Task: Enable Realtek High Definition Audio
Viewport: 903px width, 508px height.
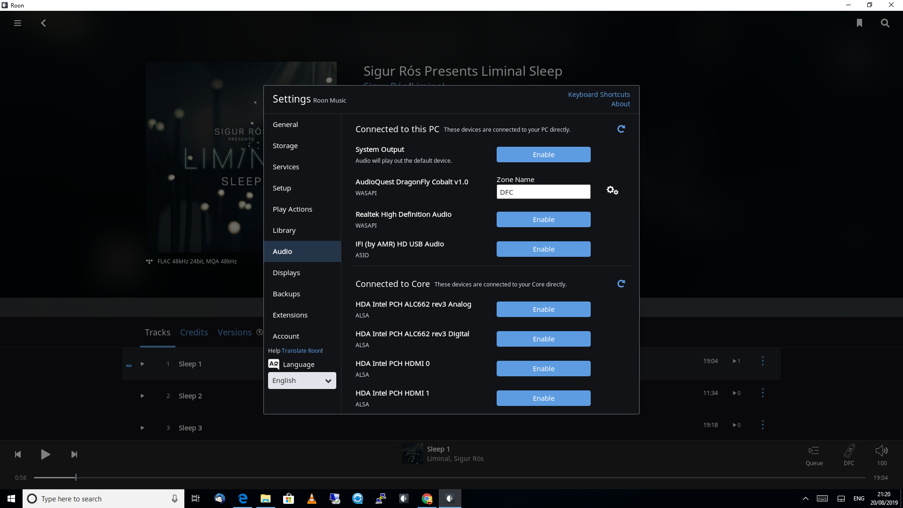Action: (544, 220)
